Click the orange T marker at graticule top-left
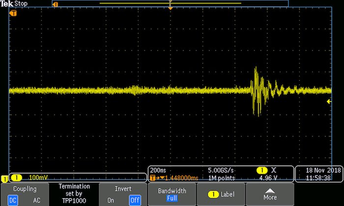Viewport: 344px width, 206px height. [13, 13]
